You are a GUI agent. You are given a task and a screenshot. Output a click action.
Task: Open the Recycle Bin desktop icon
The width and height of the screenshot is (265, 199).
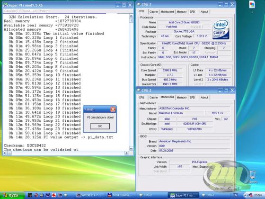point(253,177)
